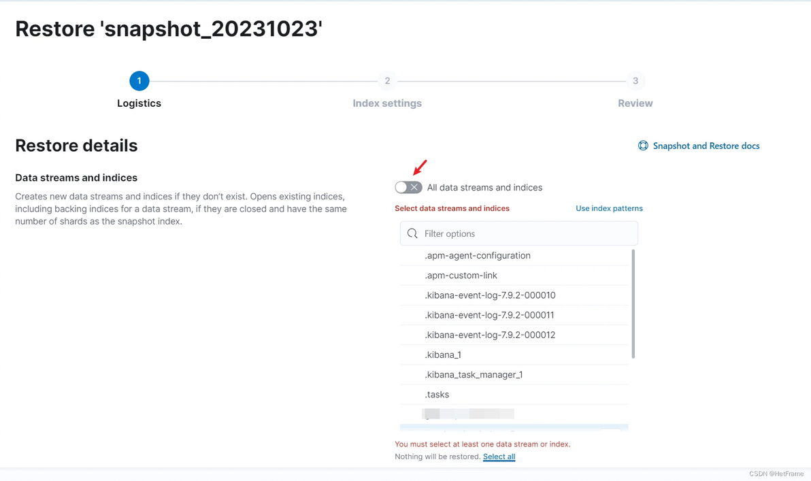The height and width of the screenshot is (481, 811).
Task: Click Use index patterns link
Action: [609, 208]
